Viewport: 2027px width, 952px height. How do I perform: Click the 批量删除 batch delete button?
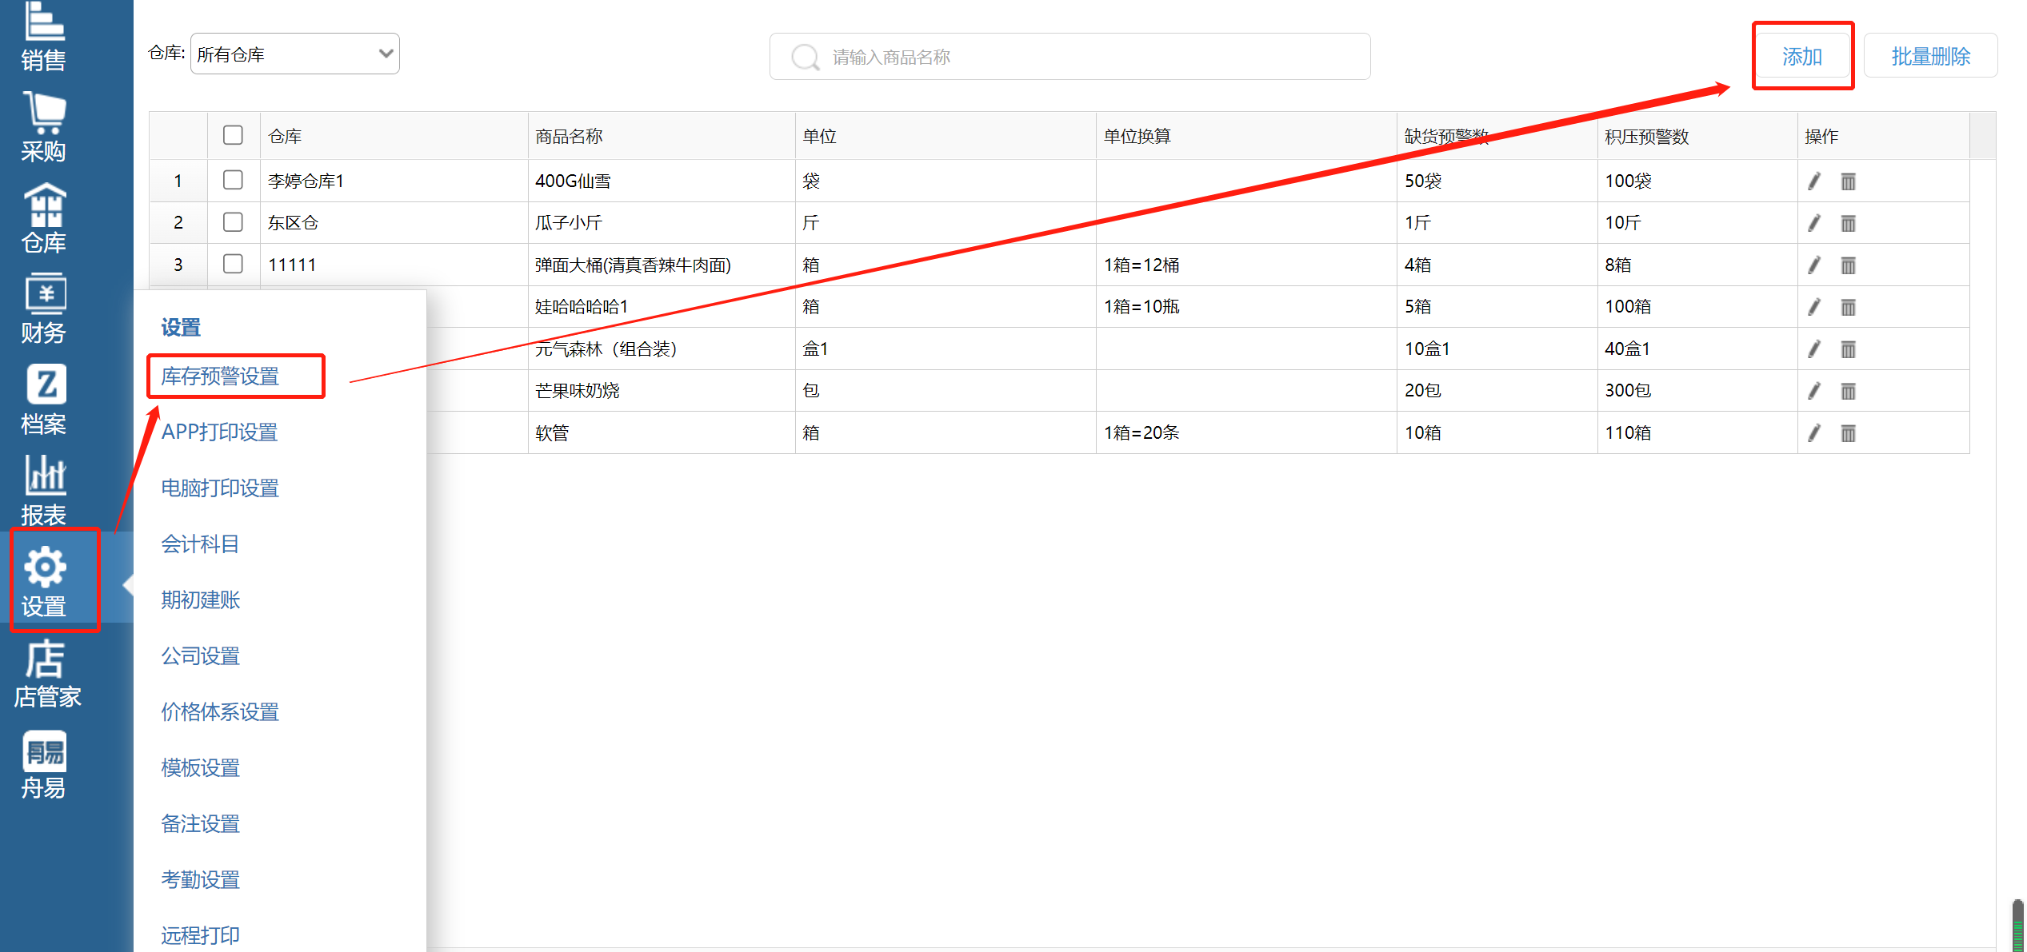pyautogui.click(x=1930, y=56)
